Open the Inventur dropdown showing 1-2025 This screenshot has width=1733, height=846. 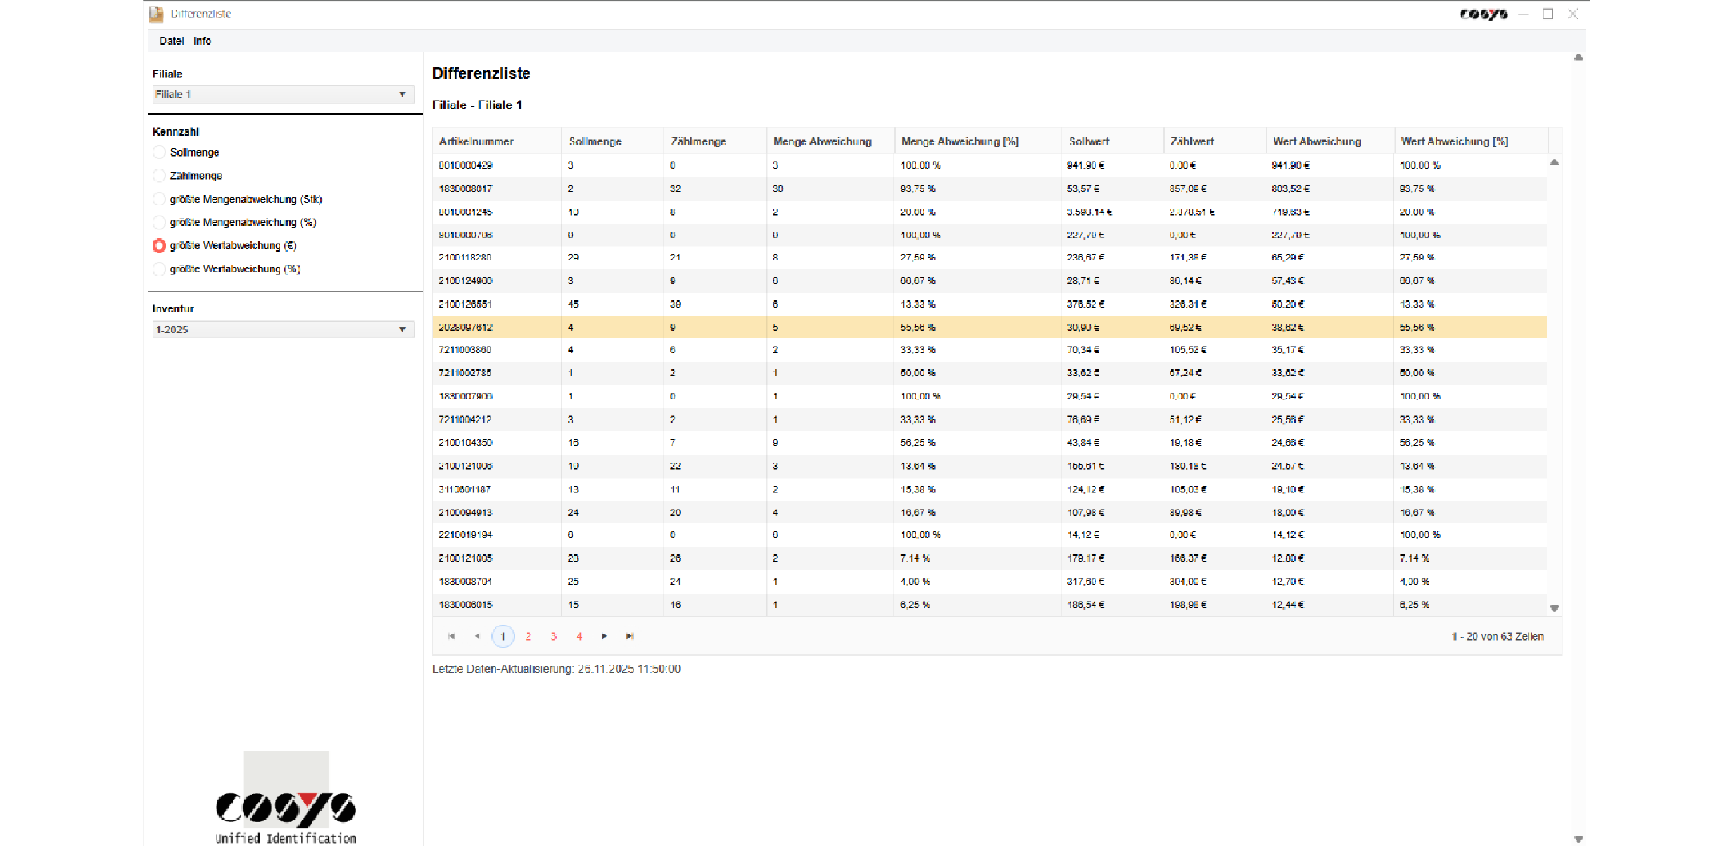tap(283, 330)
